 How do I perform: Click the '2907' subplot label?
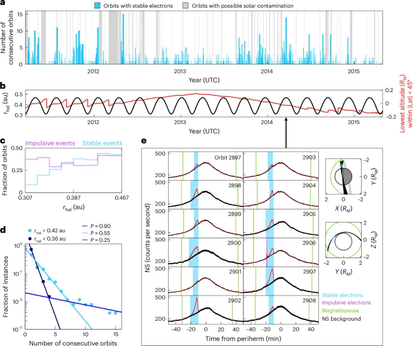pyautogui.click(x=309, y=271)
